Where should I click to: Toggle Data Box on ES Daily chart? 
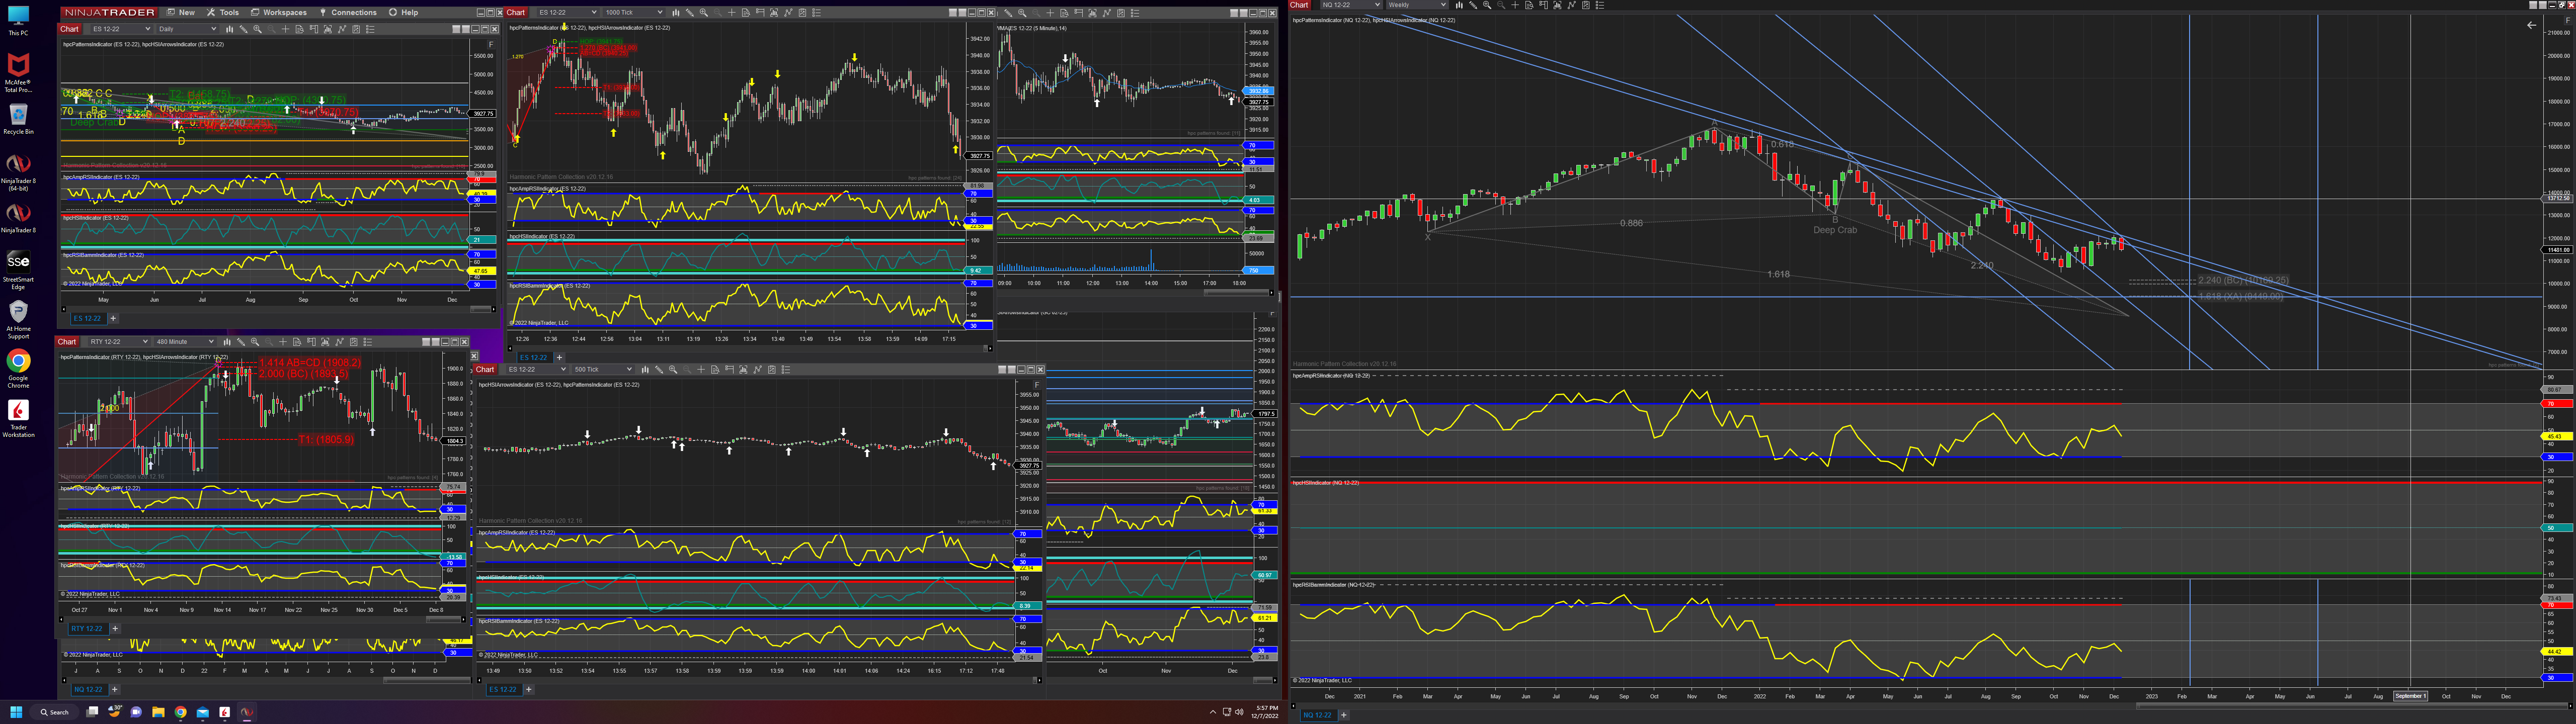coord(300,29)
